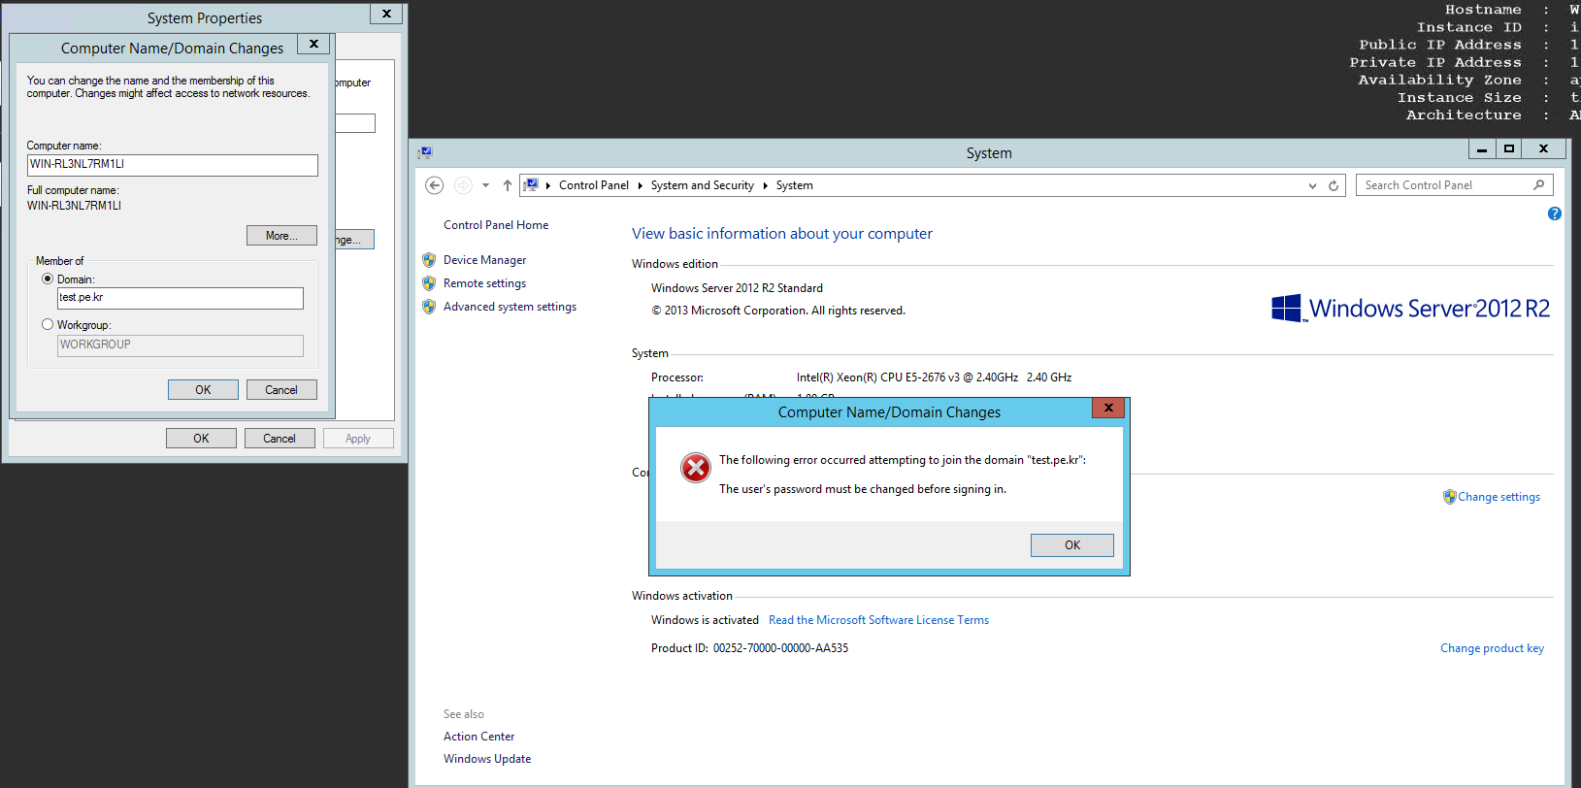Click Device Manager shield icon
This screenshot has height=788, width=1581.
tap(429, 260)
